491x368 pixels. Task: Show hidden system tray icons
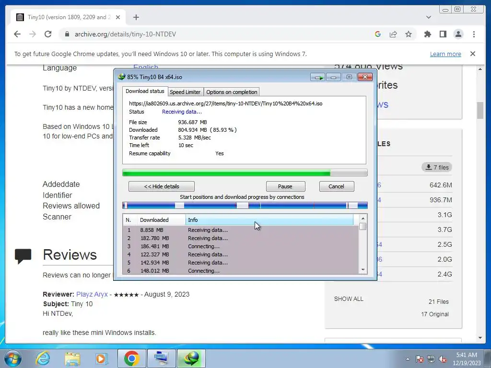coord(408,359)
